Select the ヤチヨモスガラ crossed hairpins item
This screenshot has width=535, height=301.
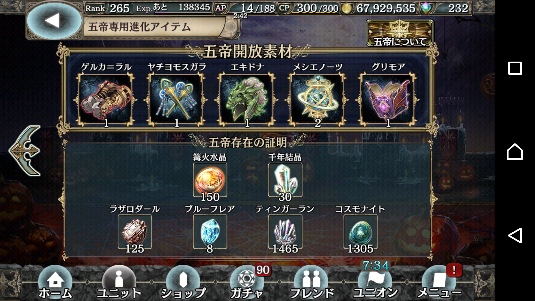point(176,99)
